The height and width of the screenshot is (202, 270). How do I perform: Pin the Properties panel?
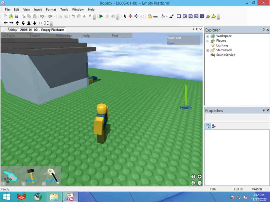(263, 110)
